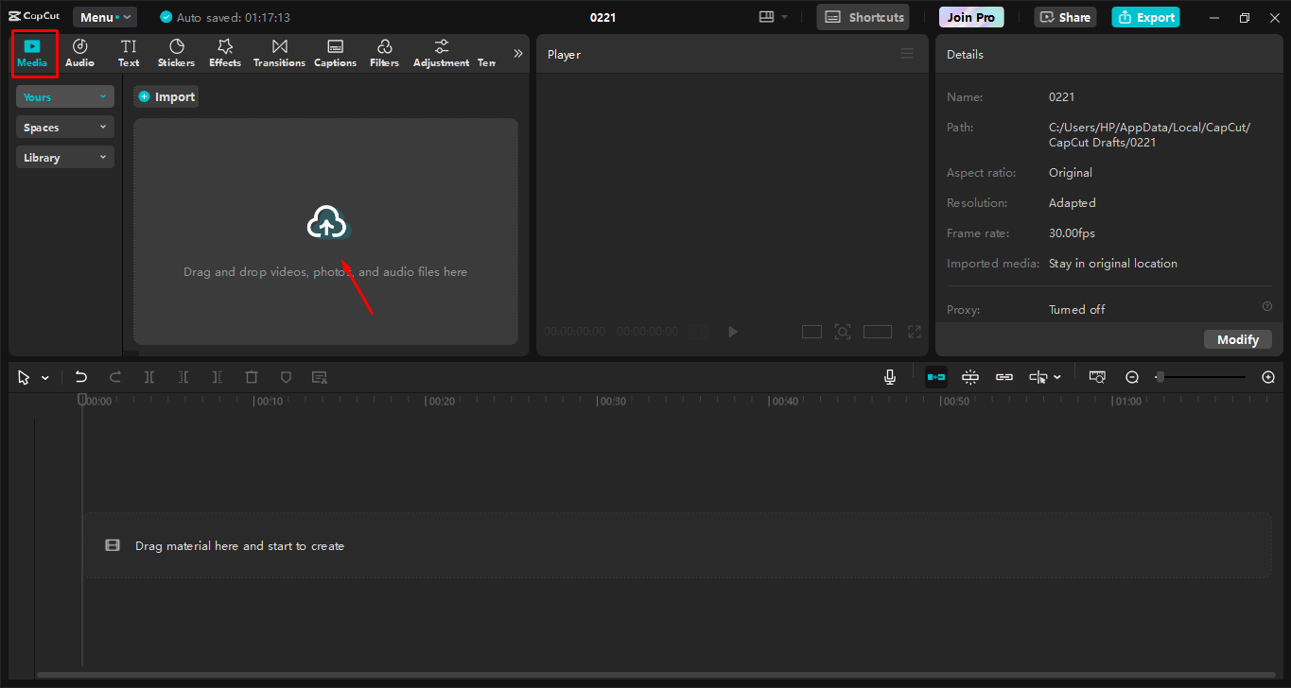
Task: Toggle the preview axis
Action: point(1038,377)
